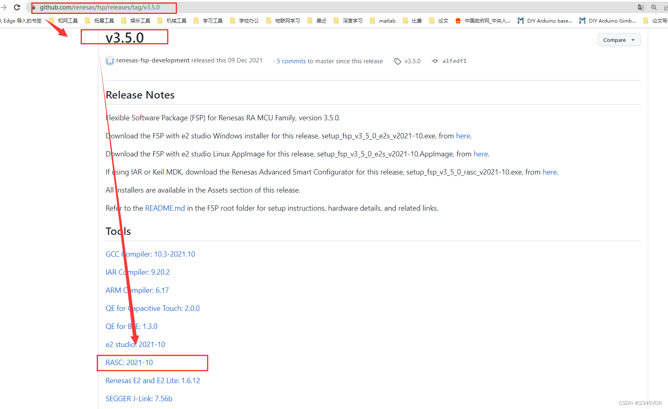Open the matlab bookmark folder
The width and height of the screenshot is (668, 409).
coord(383,21)
